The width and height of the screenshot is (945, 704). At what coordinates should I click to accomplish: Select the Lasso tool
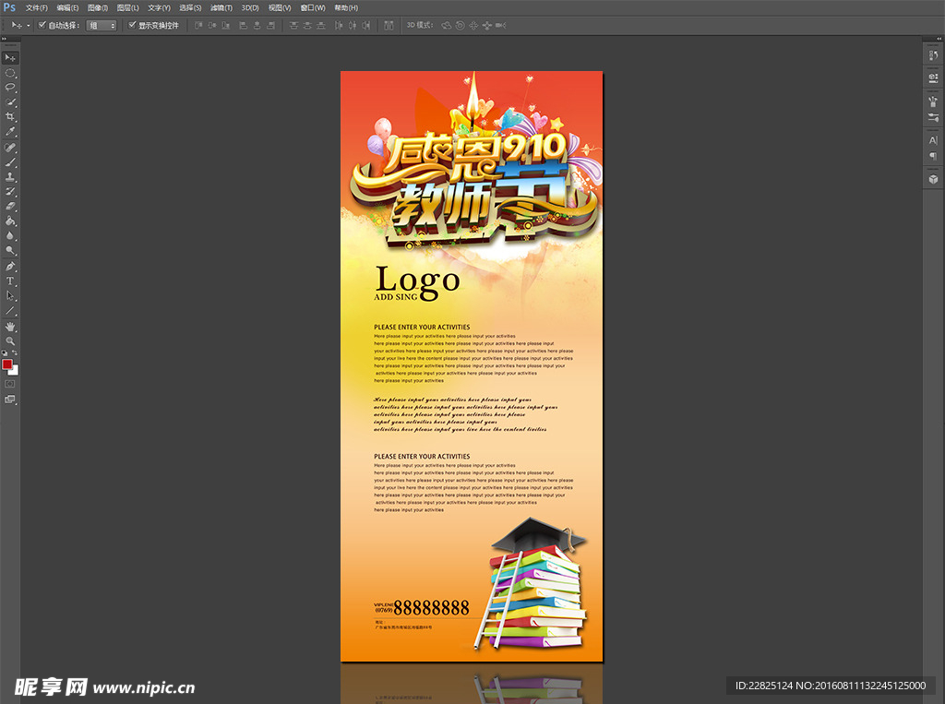[10, 87]
